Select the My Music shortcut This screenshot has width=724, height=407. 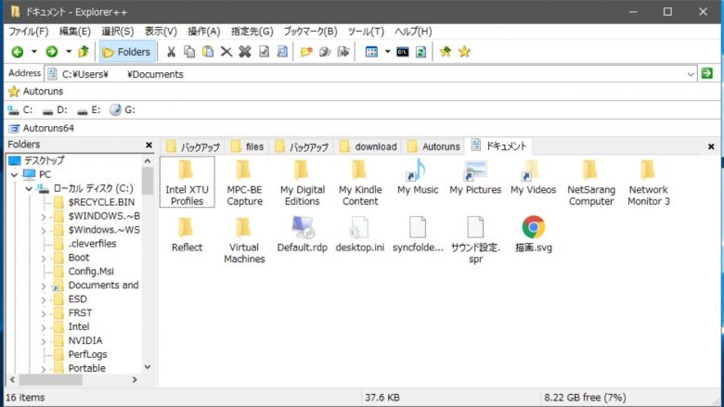418,176
